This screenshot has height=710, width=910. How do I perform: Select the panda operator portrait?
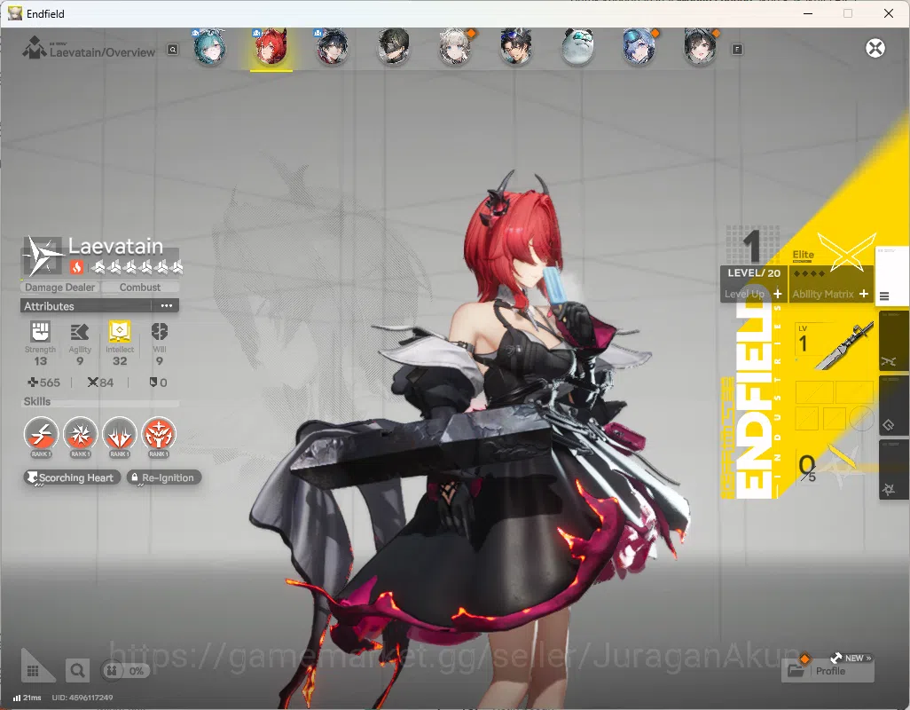click(578, 48)
